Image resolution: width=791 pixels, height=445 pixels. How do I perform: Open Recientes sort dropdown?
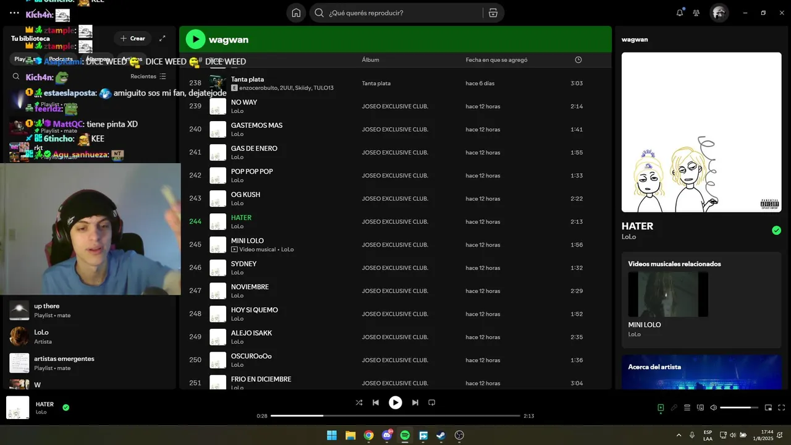click(x=148, y=77)
